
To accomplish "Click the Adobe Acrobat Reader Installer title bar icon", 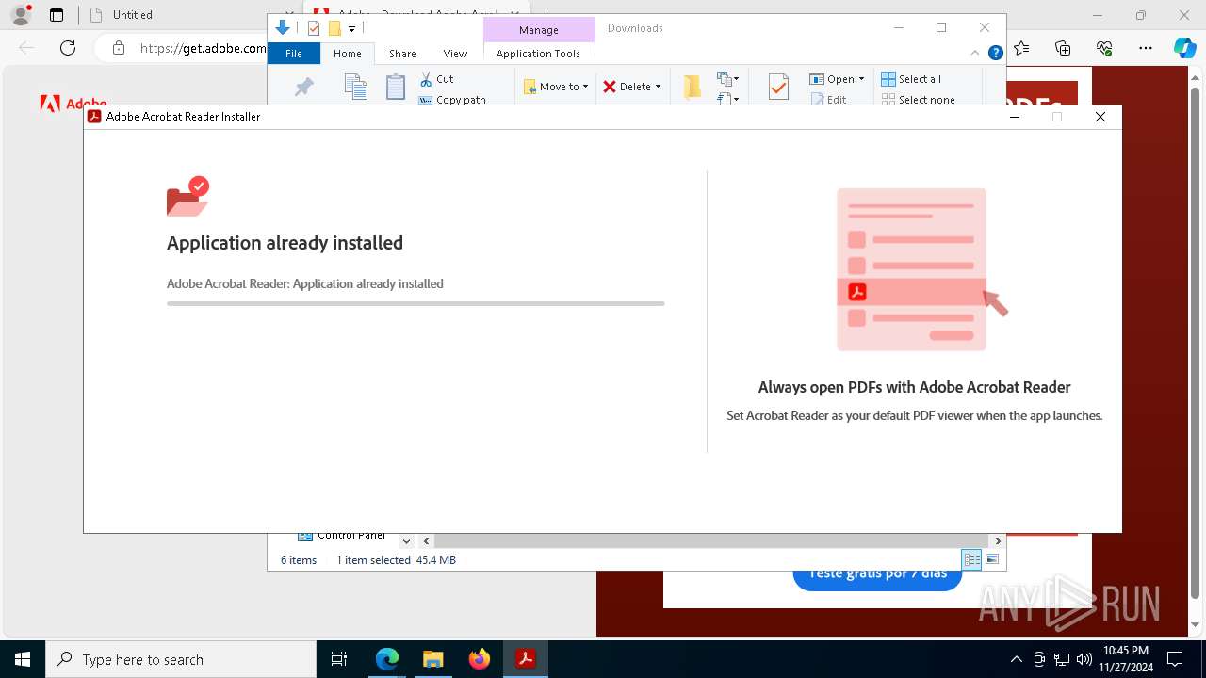I will (x=94, y=117).
